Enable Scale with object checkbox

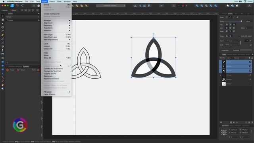239,36
